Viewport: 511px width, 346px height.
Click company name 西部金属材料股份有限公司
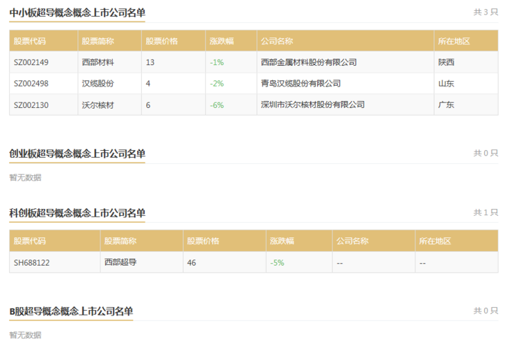coord(309,62)
